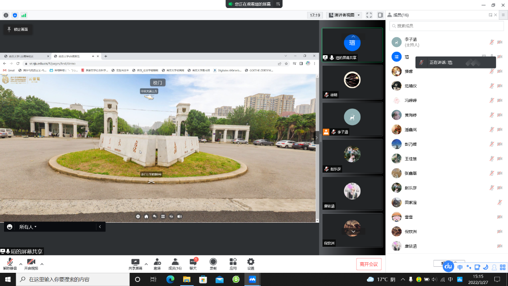508x286 pixels.
Task: Open the 成员(16) members list button
Action: 175,263
